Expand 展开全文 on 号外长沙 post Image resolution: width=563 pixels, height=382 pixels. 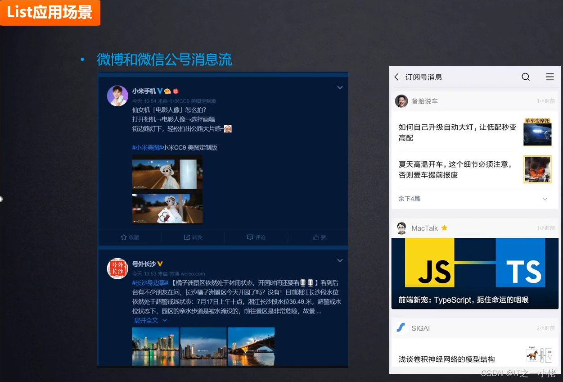point(150,320)
